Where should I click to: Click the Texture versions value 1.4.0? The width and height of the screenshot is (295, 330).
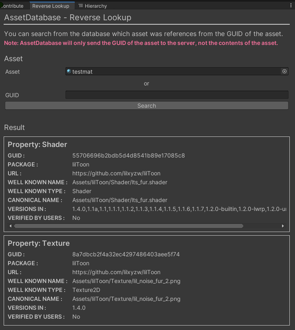pos(79,308)
